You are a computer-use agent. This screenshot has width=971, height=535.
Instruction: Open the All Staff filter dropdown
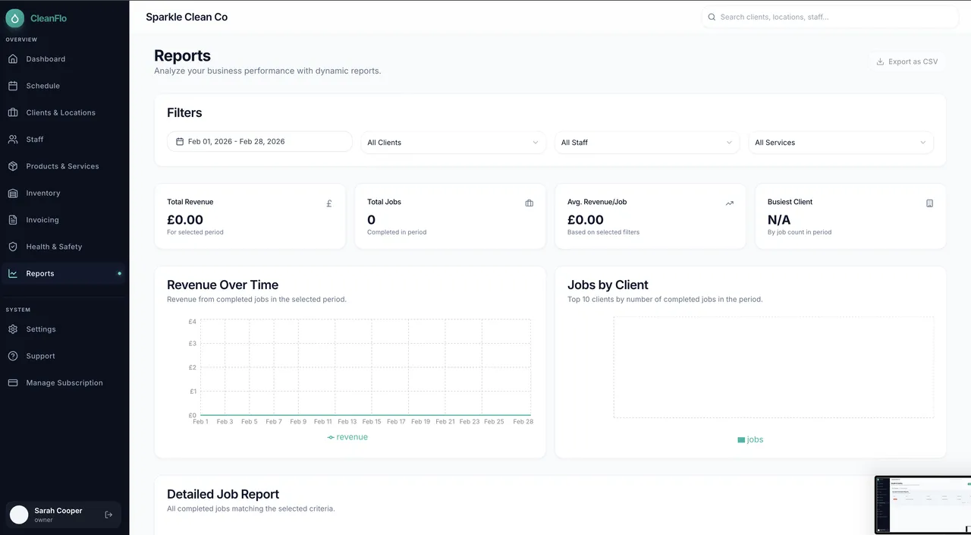[x=646, y=143]
